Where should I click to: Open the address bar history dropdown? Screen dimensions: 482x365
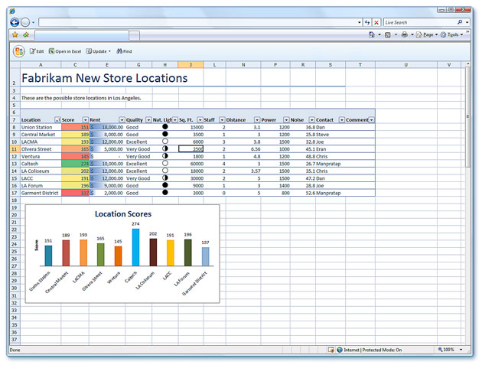(x=359, y=22)
